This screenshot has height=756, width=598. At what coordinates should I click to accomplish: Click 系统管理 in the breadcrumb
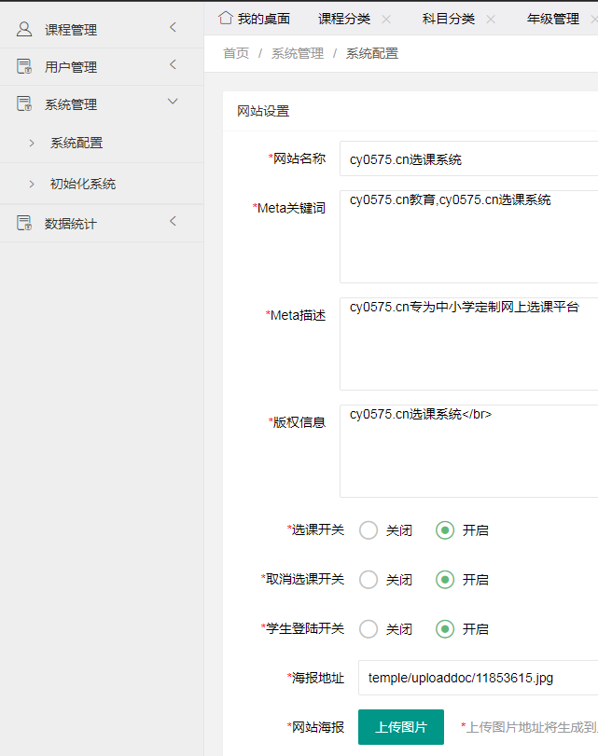click(298, 53)
